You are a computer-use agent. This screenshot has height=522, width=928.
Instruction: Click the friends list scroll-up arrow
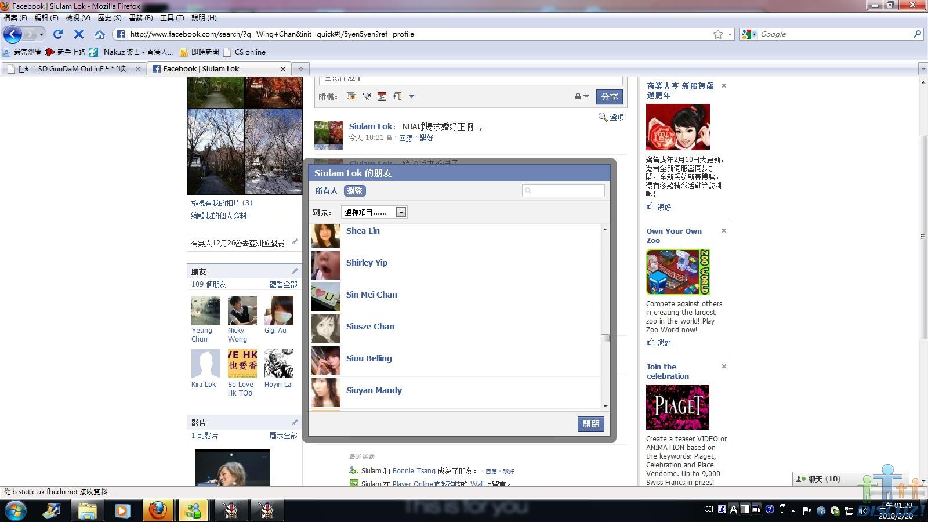605,229
